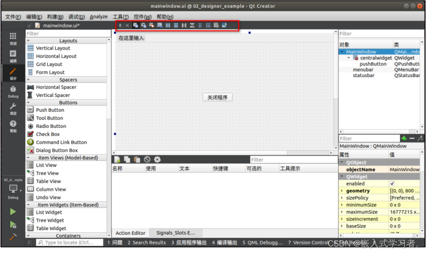The image size is (426, 253).
Task: Switch to the Signals_Slots Editor tab
Action: coord(176,233)
